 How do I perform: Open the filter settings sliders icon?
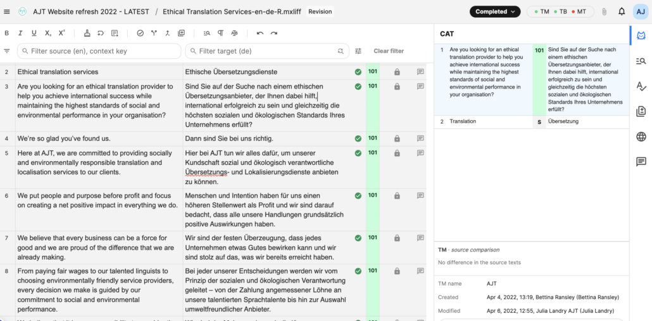click(x=358, y=51)
